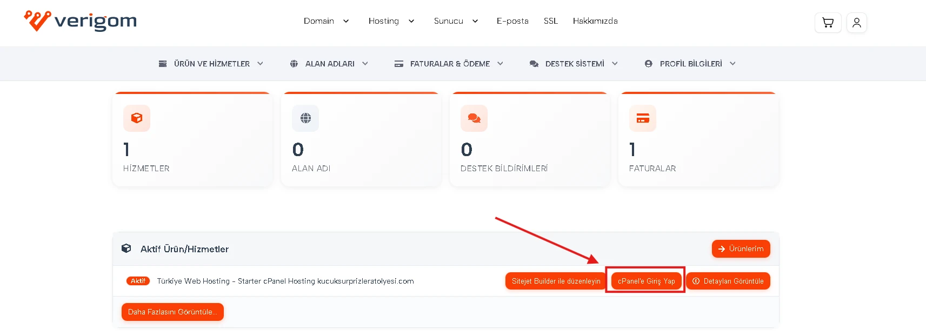Open the ALAN ADI summary card
Image resolution: width=926 pixels, height=336 pixels.
coord(362,139)
